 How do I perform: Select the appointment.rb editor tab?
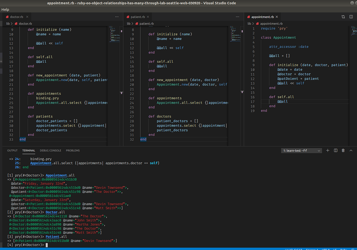tap(262, 17)
